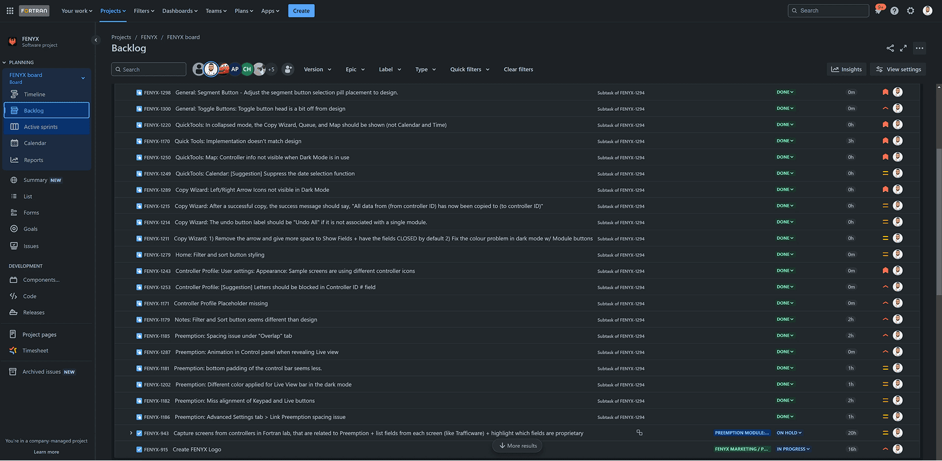Click the Learn more link
The height and width of the screenshot is (461, 942).
(47, 452)
